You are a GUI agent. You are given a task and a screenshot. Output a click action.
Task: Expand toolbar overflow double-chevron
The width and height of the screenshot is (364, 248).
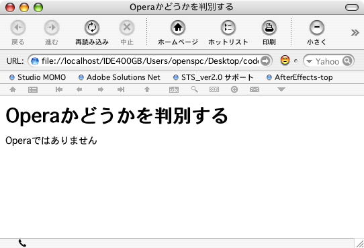[355, 32]
